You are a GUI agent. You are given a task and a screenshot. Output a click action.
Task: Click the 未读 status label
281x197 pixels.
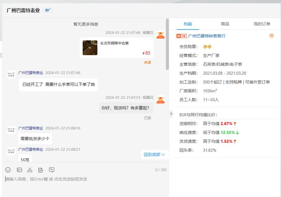(147, 62)
